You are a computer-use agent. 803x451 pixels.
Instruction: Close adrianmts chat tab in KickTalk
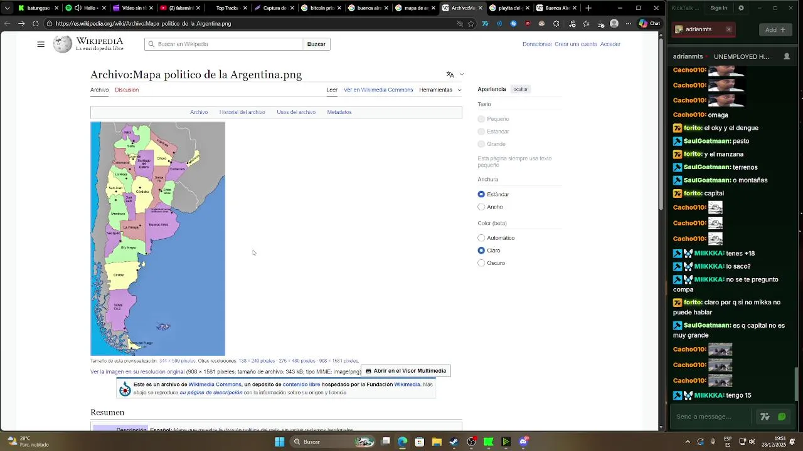click(x=728, y=29)
